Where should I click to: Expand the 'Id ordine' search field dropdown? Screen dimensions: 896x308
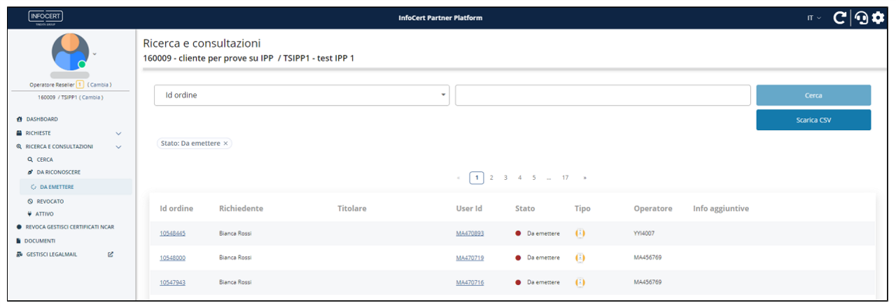coord(444,95)
